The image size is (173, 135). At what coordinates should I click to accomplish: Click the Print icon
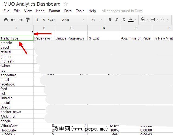pos(6,20)
